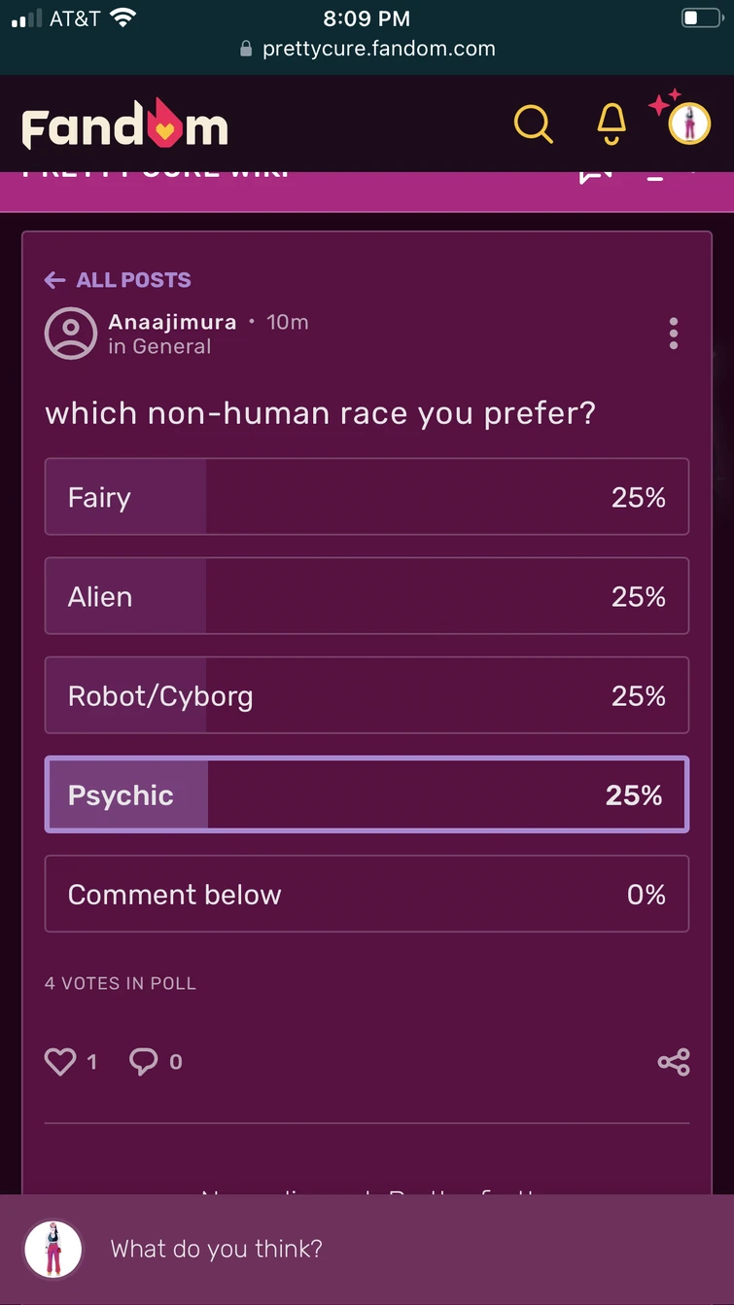The image size is (734, 1305).
Task: Open the wiki navigation menu in the banner
Action: [656, 175]
